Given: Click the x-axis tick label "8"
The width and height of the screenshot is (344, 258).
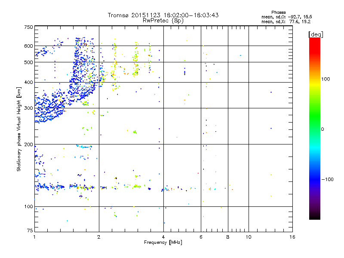Looking at the screenshot, I should pos(228,237).
